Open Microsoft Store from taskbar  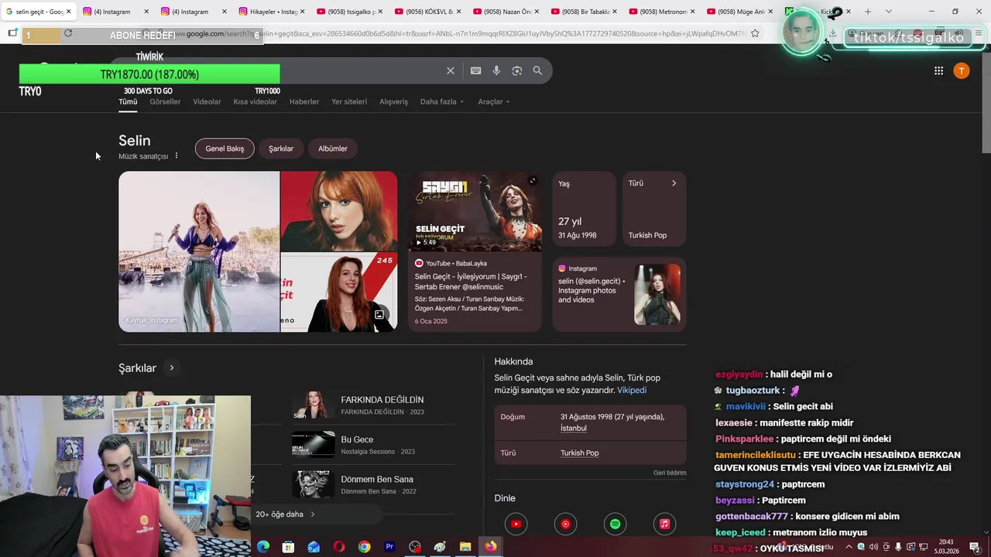pos(288,547)
